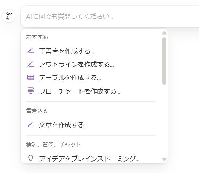Click pencil icon beside アウトラインを作成する
Image resolution: width=199 pixels, height=173 pixels.
click(x=31, y=64)
